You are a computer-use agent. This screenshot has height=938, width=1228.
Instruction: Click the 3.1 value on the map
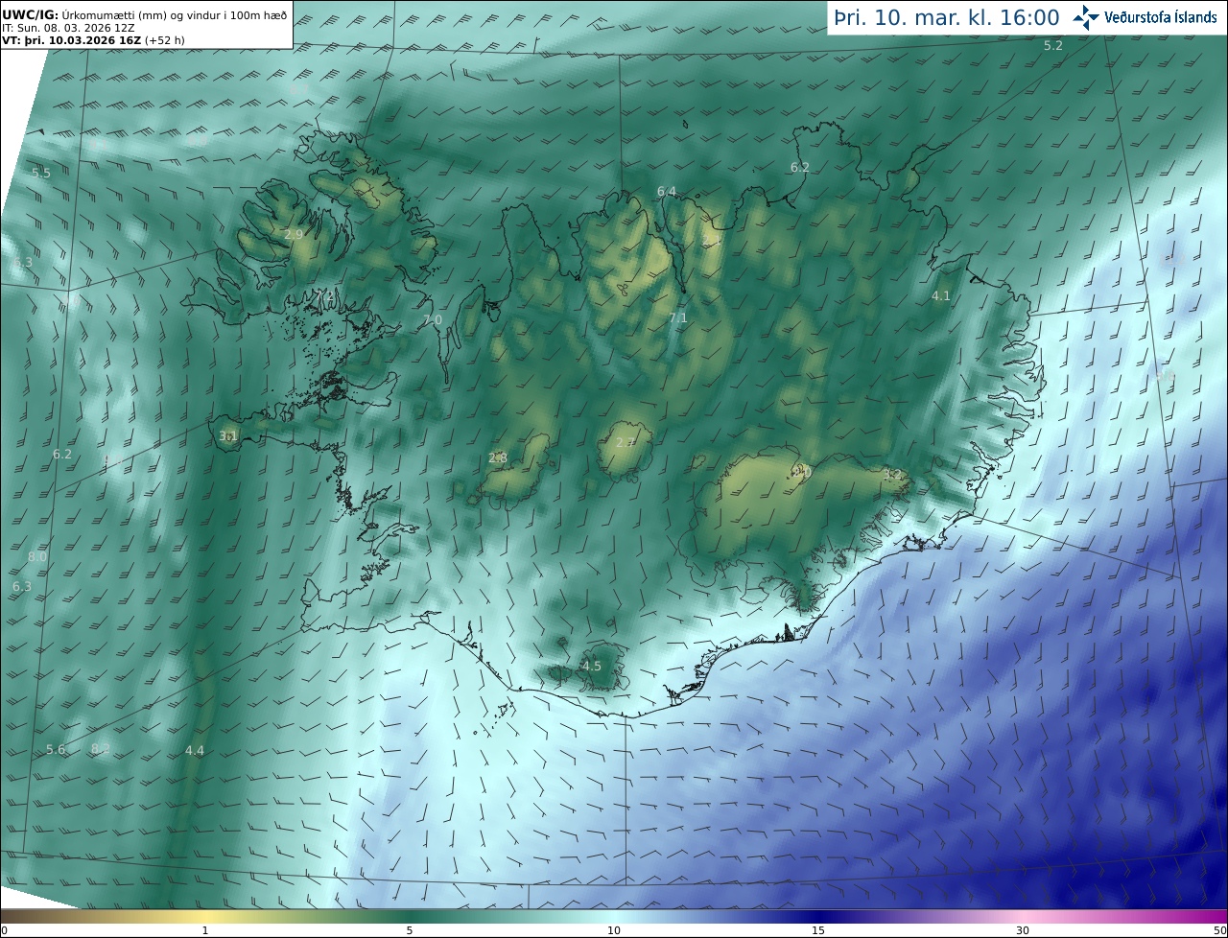pyautogui.click(x=228, y=435)
